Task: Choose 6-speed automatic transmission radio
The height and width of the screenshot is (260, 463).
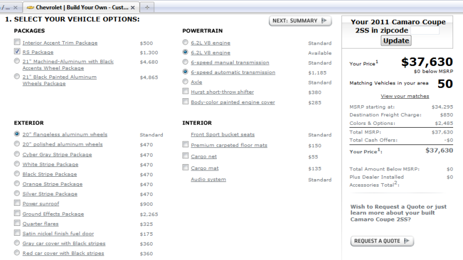Action: pyautogui.click(x=185, y=72)
